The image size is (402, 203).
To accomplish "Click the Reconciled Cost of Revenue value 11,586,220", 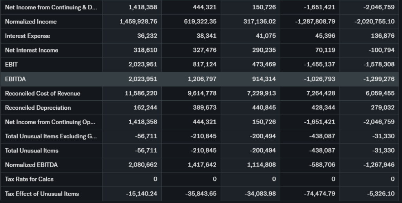I will point(141,93).
